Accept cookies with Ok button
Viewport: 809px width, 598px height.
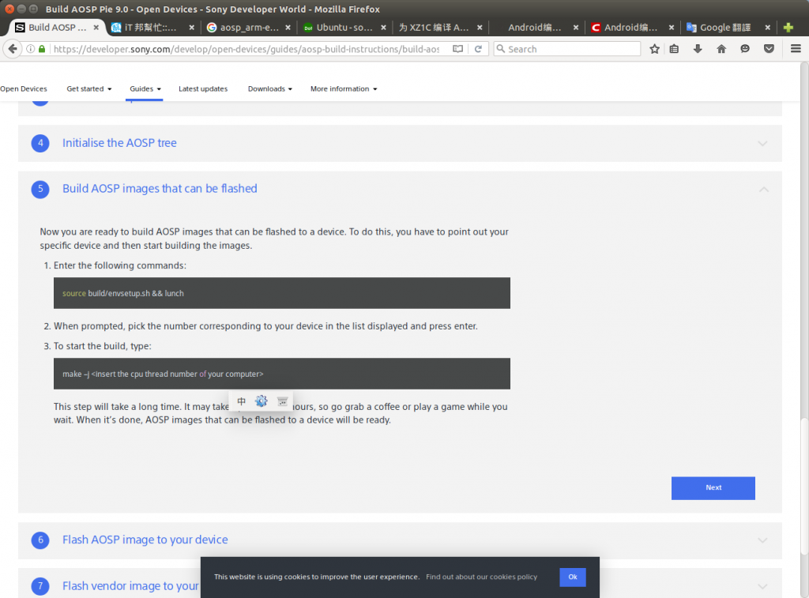click(573, 577)
